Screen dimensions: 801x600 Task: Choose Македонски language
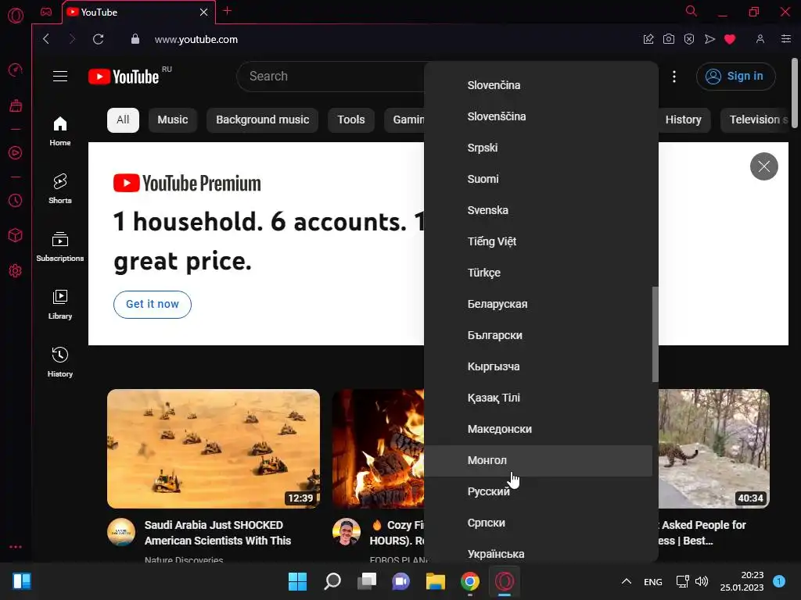point(538,429)
